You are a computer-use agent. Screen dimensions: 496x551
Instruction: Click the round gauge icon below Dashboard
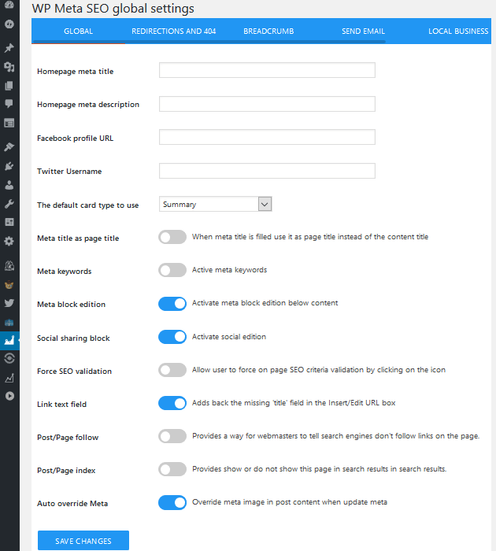click(9, 24)
